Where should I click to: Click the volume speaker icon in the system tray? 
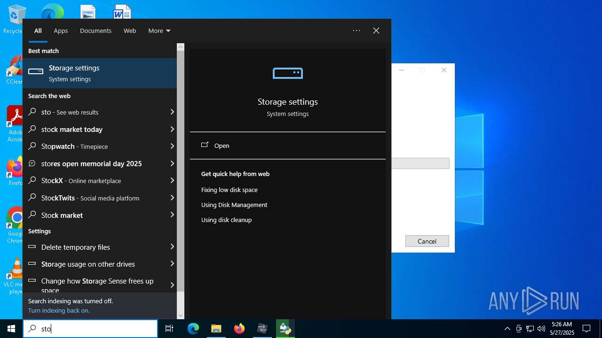(541, 329)
